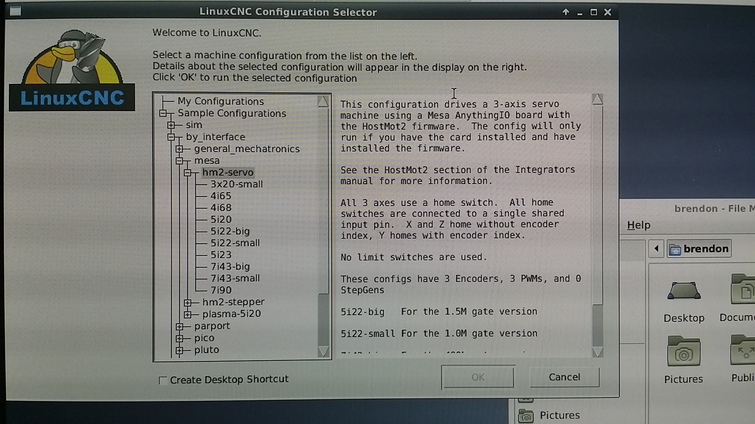
Task: Open the window menu icon in title bar
Action: 15,11
